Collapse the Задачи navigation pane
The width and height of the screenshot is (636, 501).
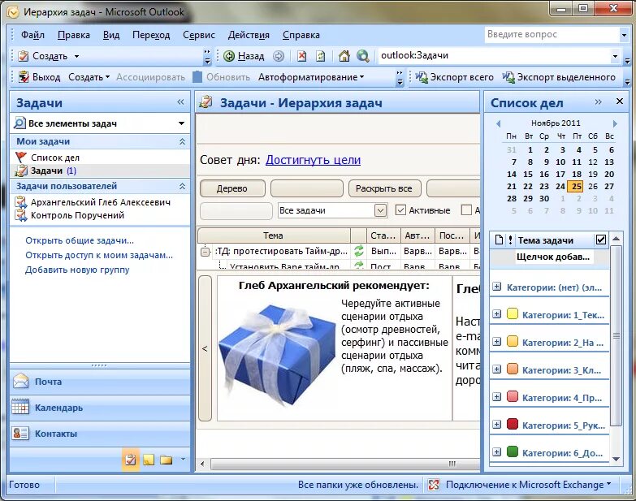pos(180,102)
